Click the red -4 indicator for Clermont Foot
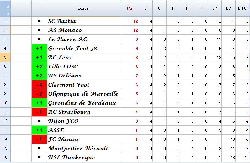Screen dimensions: 250x163 39,85
